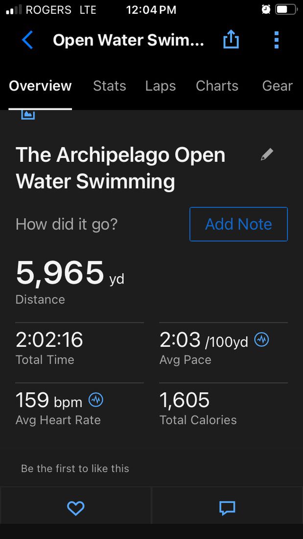Screen dimensions: 303x539
Task: Tap the partially hidden photo icon
Action: click(x=28, y=115)
